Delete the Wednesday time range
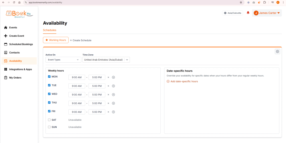286x143 pixels. coord(108,95)
